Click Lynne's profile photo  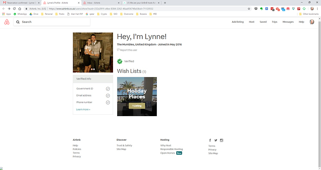[93, 52]
